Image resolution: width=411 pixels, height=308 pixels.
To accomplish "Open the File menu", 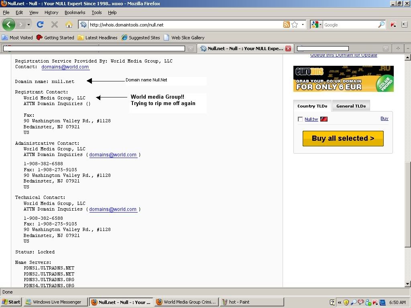I will point(6,12).
